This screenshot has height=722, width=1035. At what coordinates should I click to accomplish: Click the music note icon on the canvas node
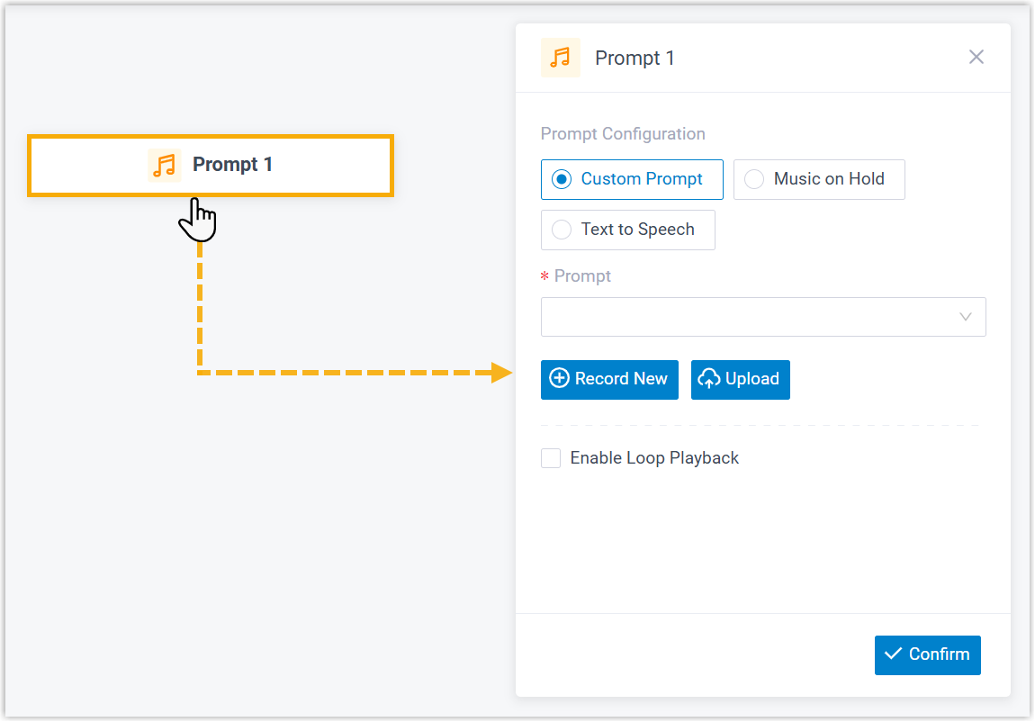click(x=164, y=166)
